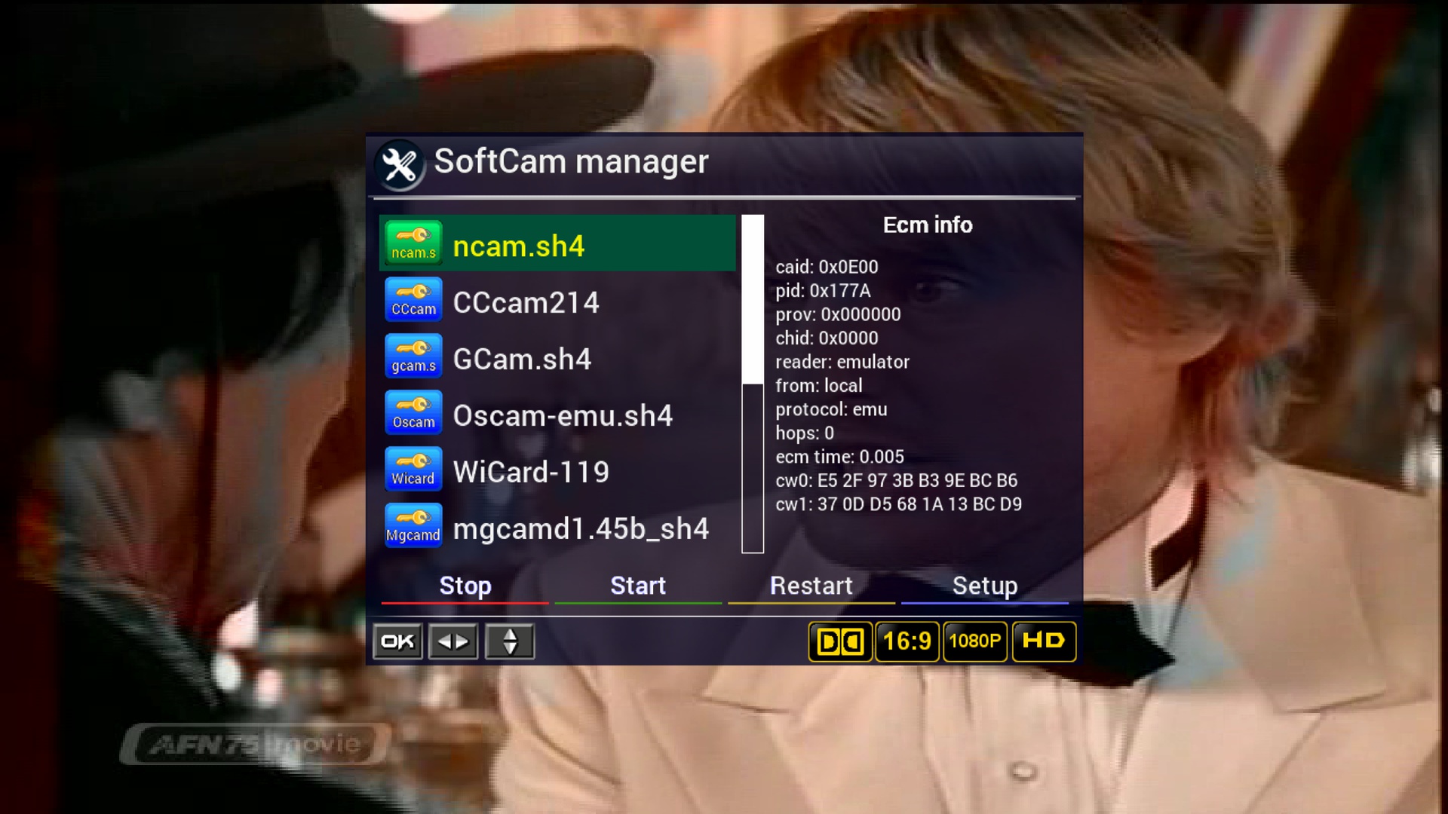
Task: Select WiCard-119 in the softcam list
Action: (x=557, y=469)
